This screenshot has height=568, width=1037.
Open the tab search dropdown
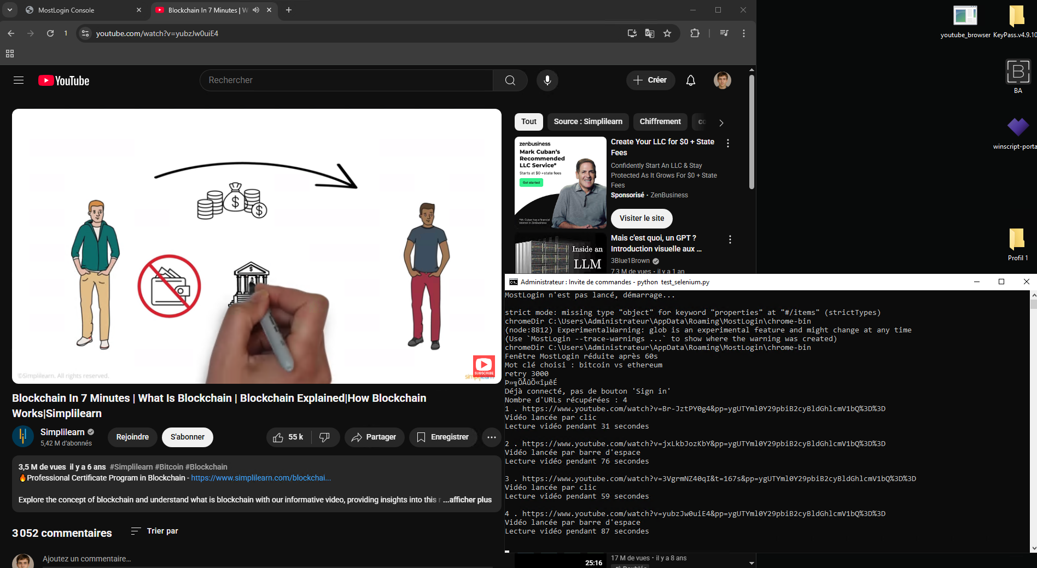tap(10, 10)
